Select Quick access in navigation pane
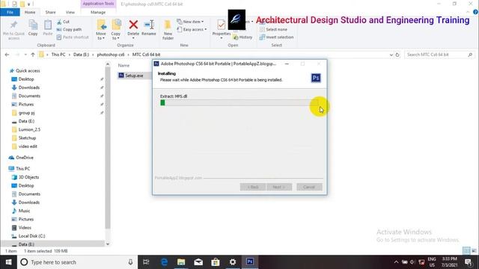The height and width of the screenshot is (269, 479). click(28, 70)
